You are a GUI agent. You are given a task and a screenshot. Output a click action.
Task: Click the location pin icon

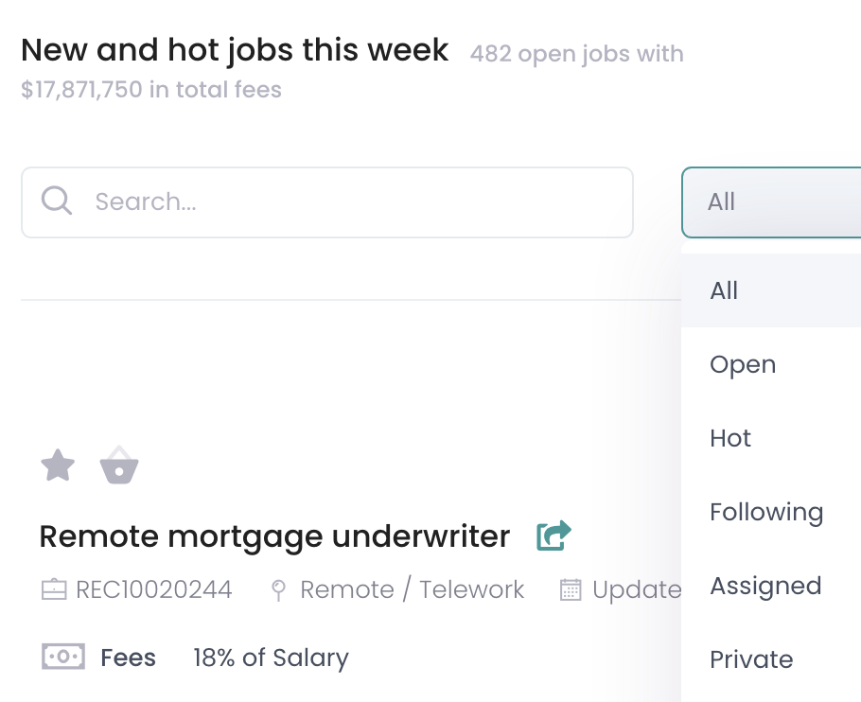pos(278,590)
